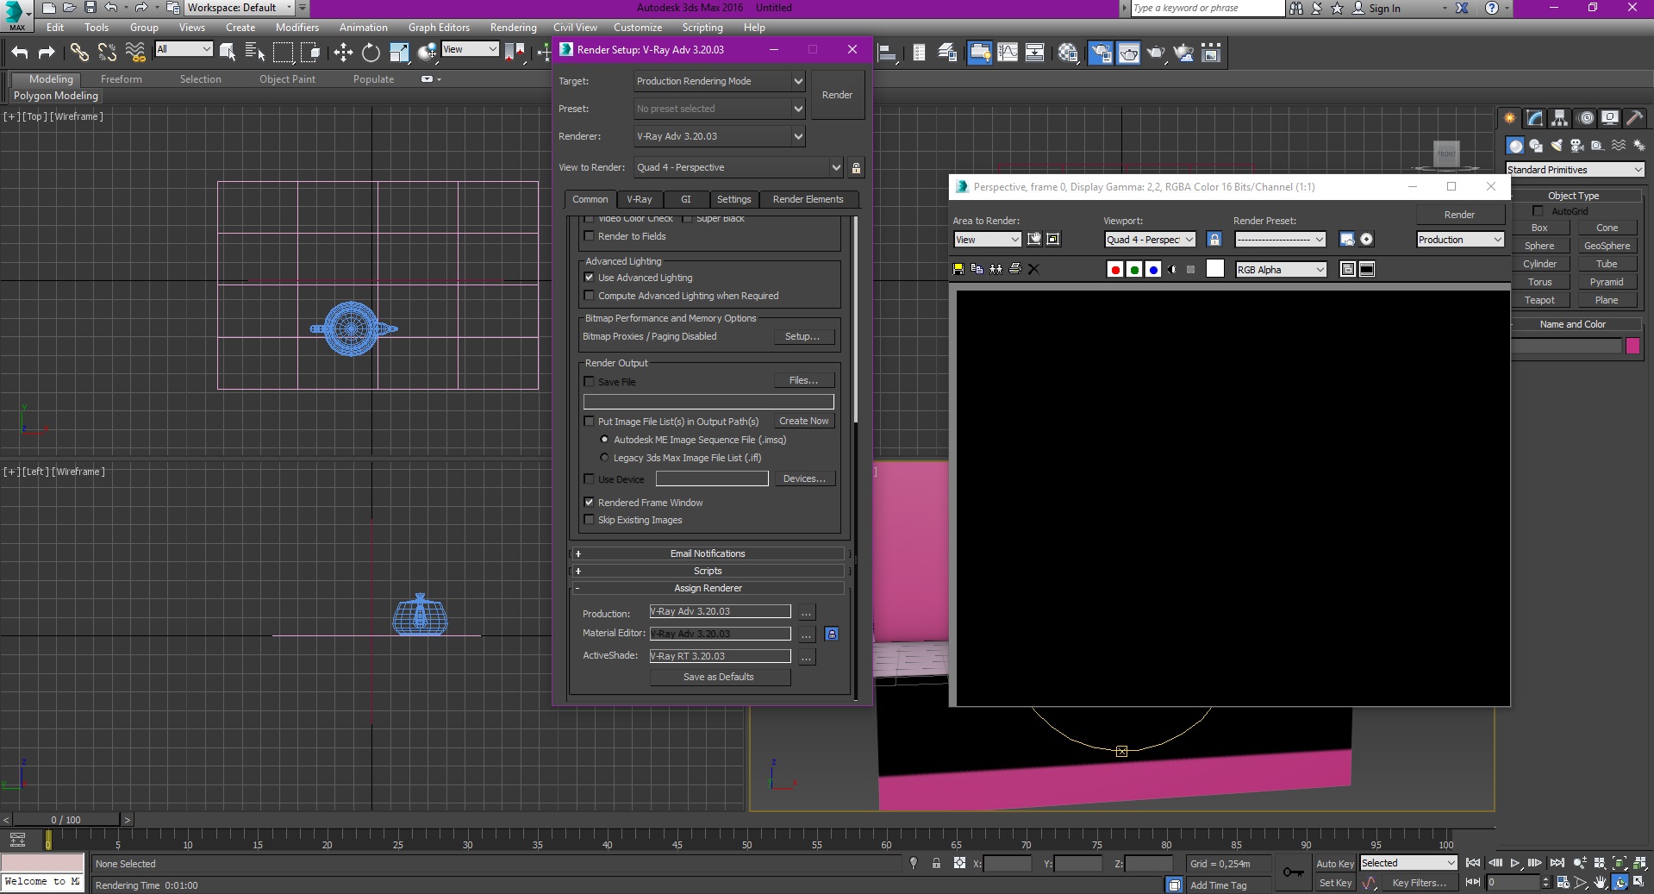Image resolution: width=1654 pixels, height=894 pixels.
Task: Enable the Render to Fields checkbox
Action: 590,236
